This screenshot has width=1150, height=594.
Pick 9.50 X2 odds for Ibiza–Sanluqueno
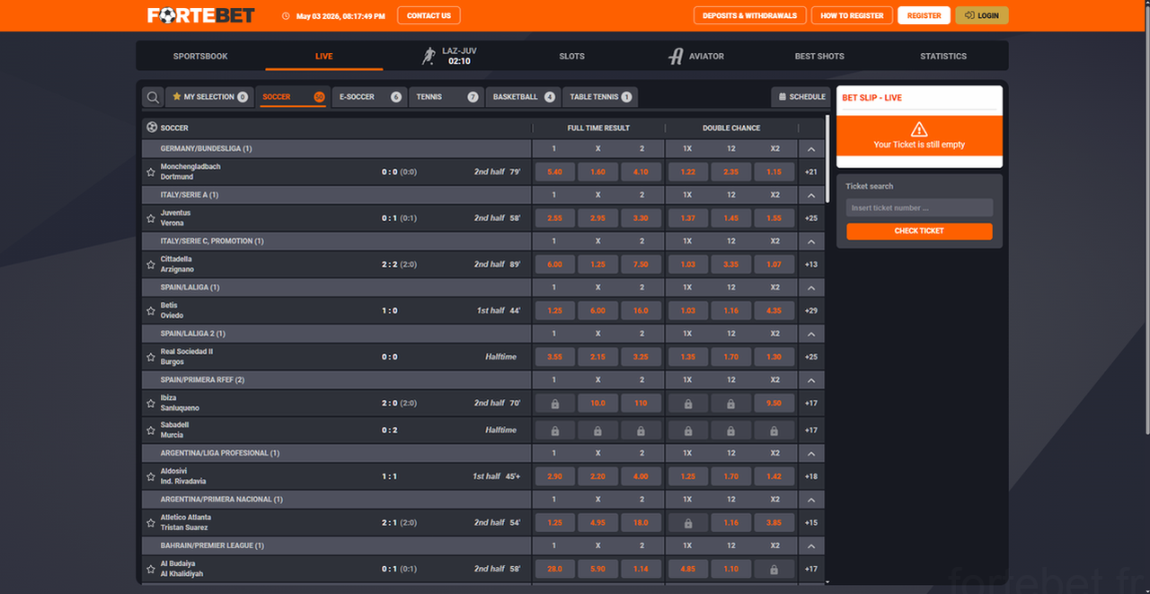click(774, 403)
